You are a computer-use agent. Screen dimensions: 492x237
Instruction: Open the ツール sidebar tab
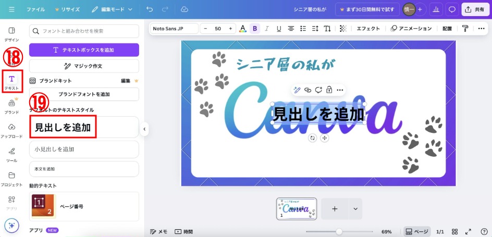point(11,155)
